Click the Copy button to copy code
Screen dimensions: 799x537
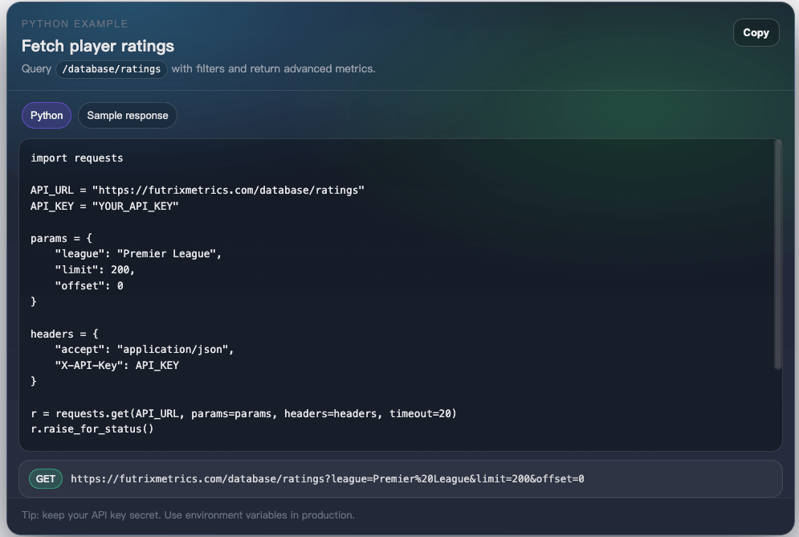tap(756, 32)
